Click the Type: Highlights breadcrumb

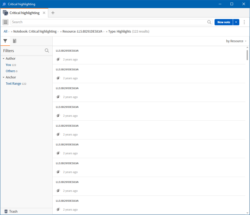[x=120, y=31]
